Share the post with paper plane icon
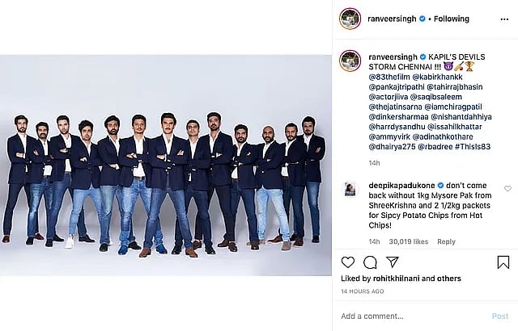The height and width of the screenshot is (331, 518). pyautogui.click(x=392, y=262)
